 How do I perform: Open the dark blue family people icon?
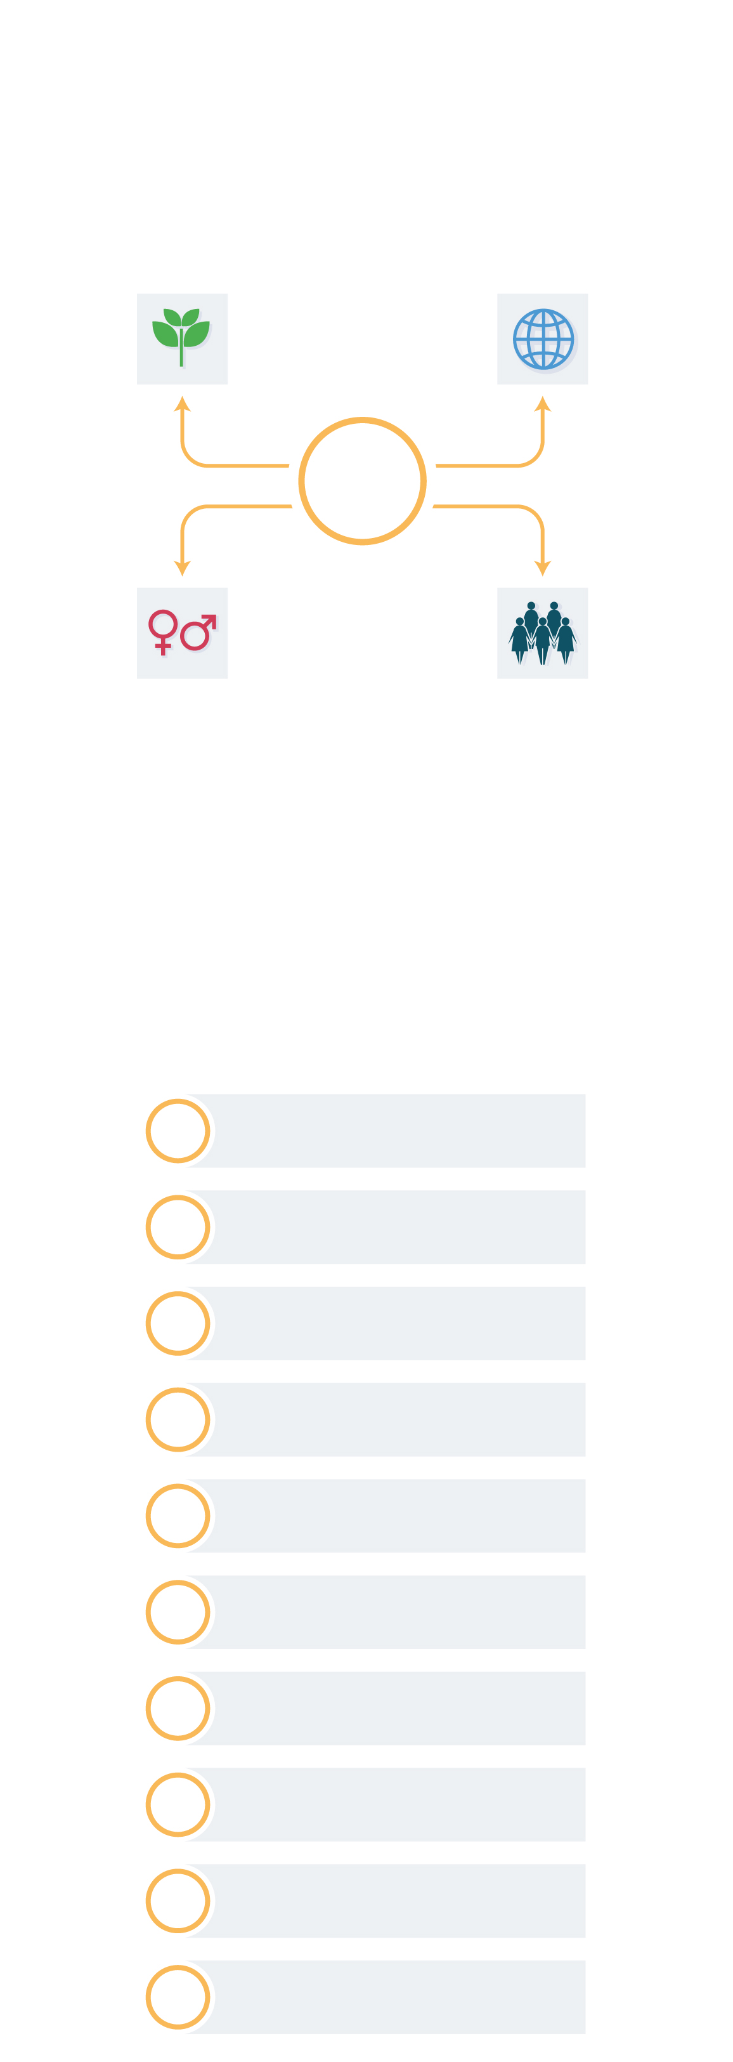pyautogui.click(x=543, y=633)
